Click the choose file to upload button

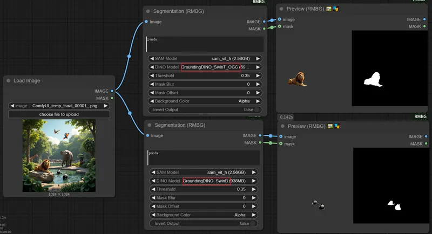pyautogui.click(x=59, y=114)
